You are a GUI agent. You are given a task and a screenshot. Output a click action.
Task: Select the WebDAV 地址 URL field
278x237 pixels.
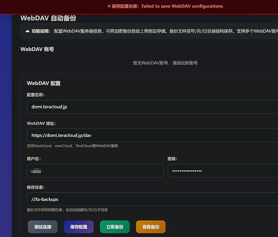(x=152, y=135)
